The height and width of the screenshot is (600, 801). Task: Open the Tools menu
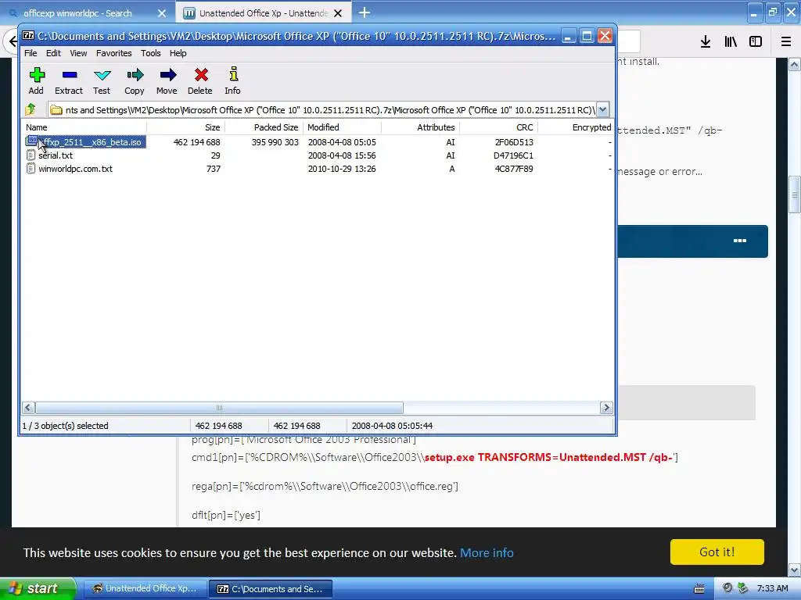point(151,53)
